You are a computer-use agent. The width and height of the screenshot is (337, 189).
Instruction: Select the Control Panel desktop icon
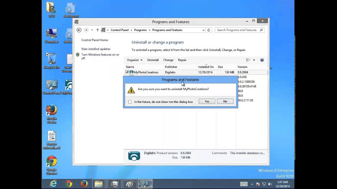pyautogui.click(x=52, y=87)
